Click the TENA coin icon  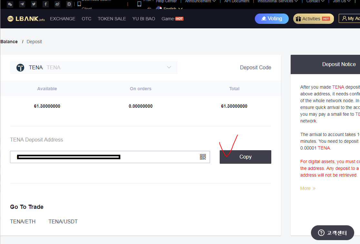pos(20,68)
